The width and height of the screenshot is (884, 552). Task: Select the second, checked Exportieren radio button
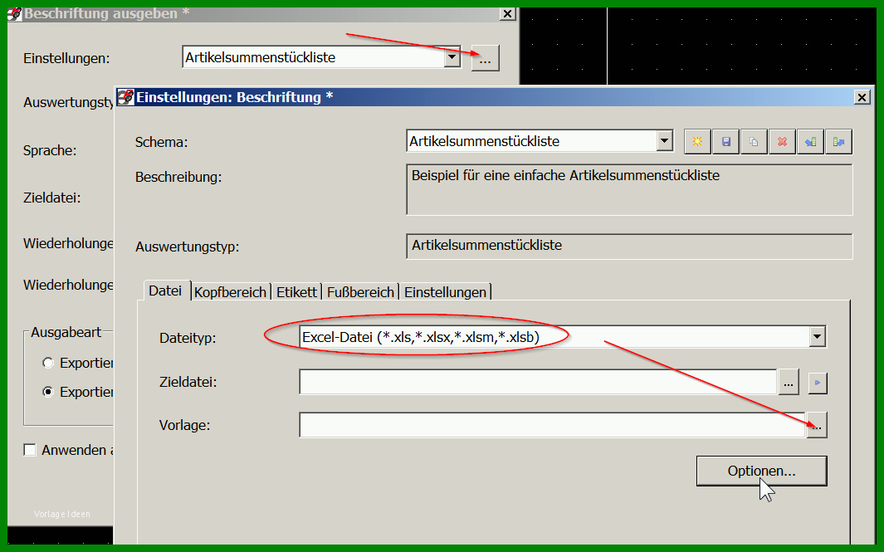(48, 391)
